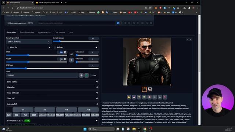Expand the SDXL Styles panel
This screenshot has height=132, width=235.
(x=52, y=82)
